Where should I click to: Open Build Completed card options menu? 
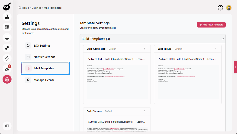(x=144, y=49)
